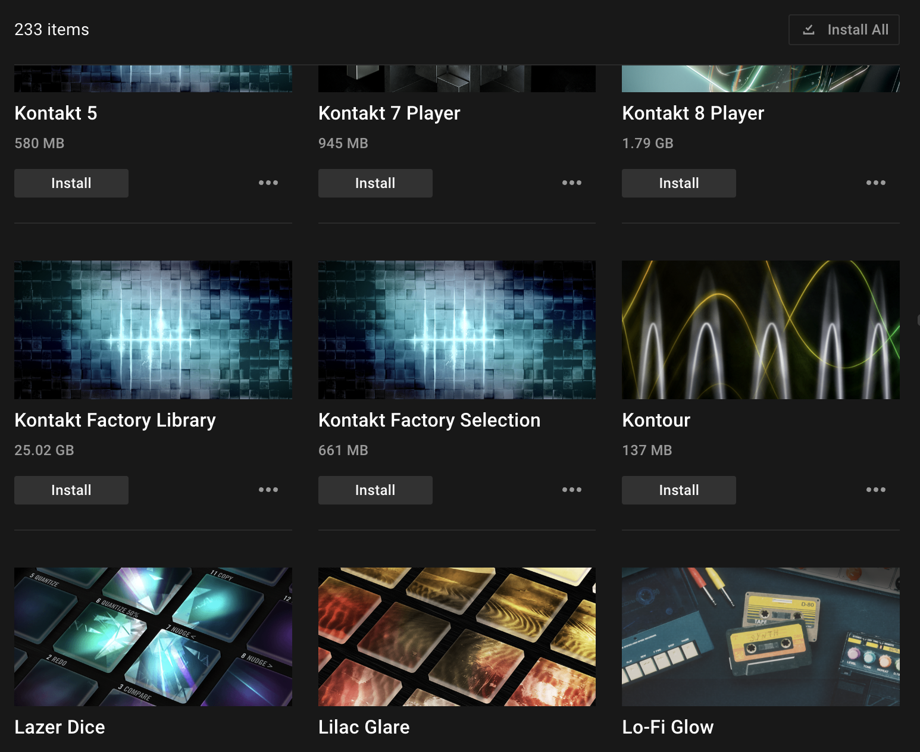Click the 25.02 GB size text

click(44, 450)
